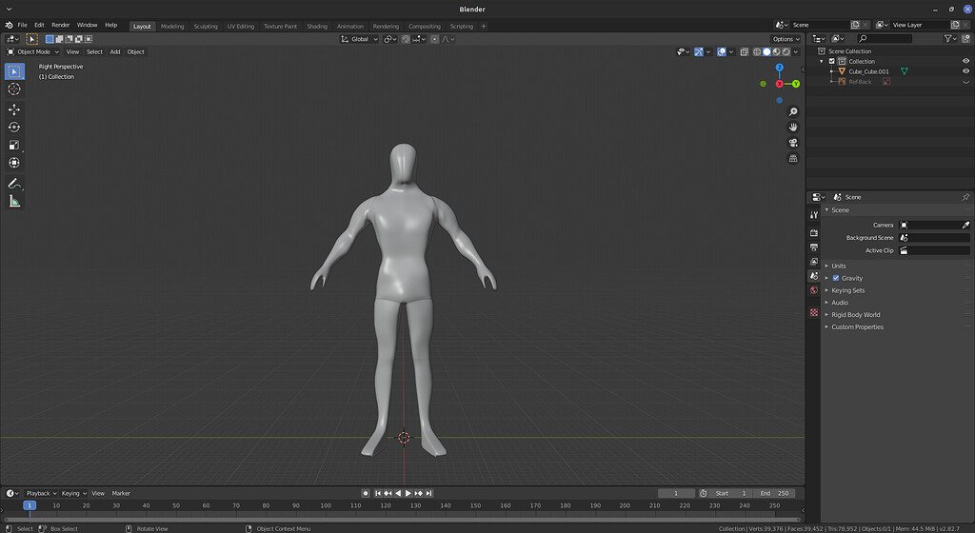This screenshot has height=533, width=975.
Task: Choose the Cursor tool in left toolbar
Action: click(14, 89)
